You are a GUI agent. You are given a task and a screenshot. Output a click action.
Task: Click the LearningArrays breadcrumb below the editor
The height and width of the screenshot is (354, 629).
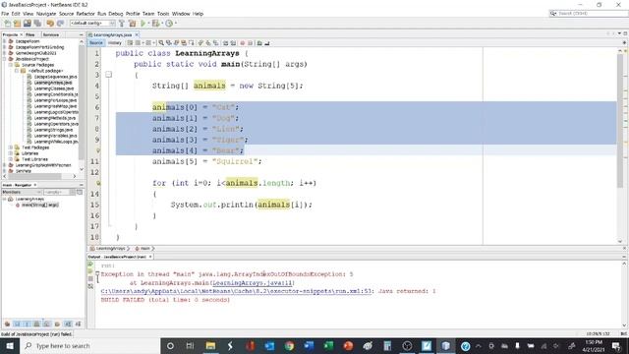[110, 249]
